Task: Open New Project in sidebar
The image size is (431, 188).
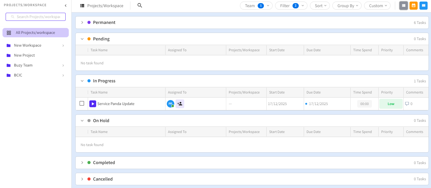Action: pyautogui.click(x=24, y=55)
